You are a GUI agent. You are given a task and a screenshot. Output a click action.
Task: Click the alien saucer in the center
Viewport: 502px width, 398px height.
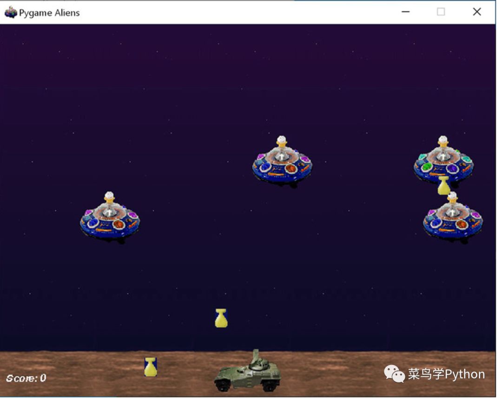tap(282, 162)
